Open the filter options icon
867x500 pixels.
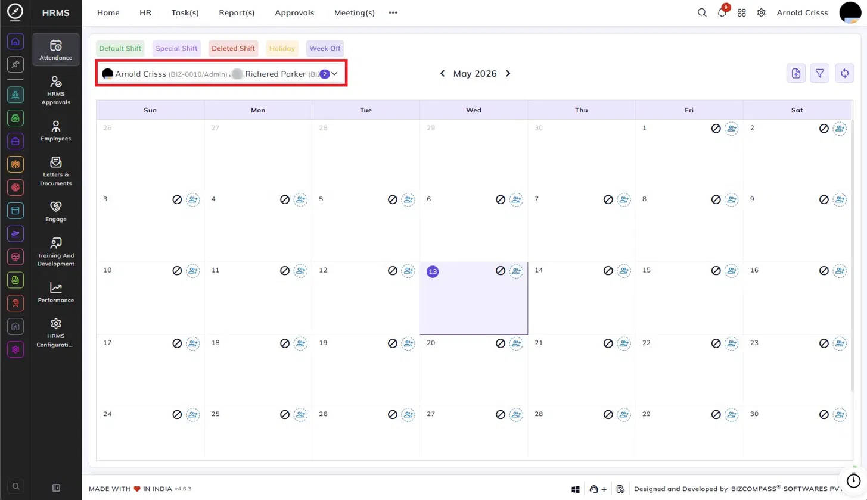coord(820,73)
